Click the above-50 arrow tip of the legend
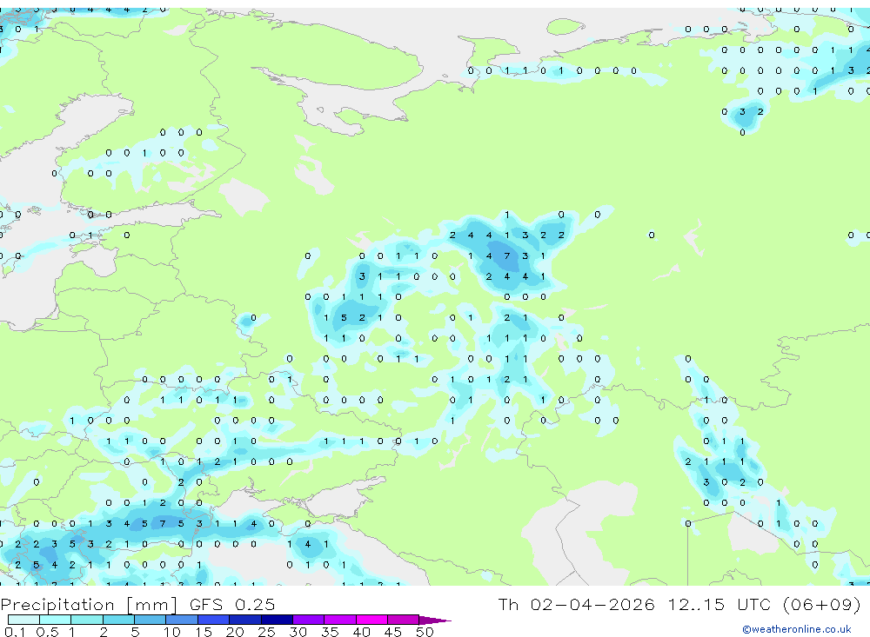The width and height of the screenshot is (870, 637). click(435, 620)
